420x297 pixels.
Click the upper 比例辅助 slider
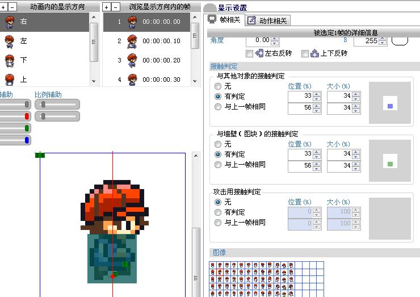57,104
